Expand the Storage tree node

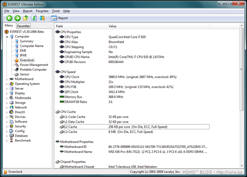click(7, 103)
